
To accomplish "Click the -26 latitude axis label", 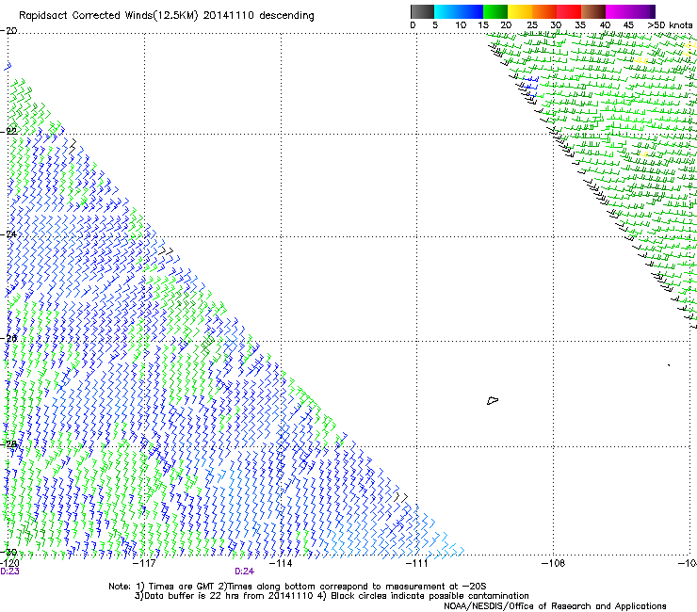I will 8,339.
